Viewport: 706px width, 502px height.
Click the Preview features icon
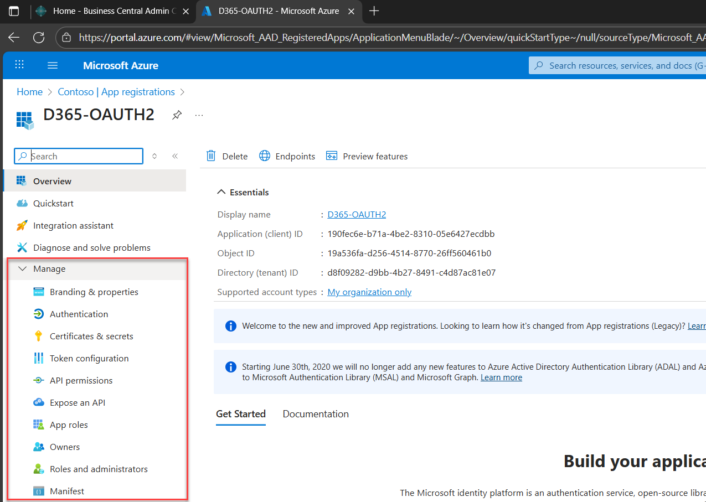332,156
